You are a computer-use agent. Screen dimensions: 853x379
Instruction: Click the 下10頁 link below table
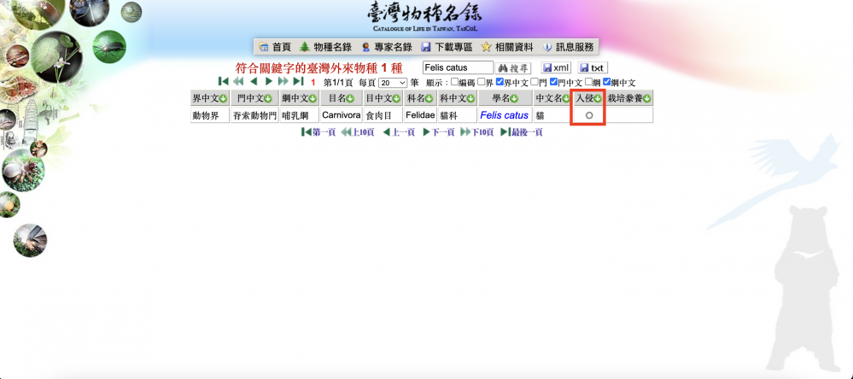pyautogui.click(x=476, y=132)
